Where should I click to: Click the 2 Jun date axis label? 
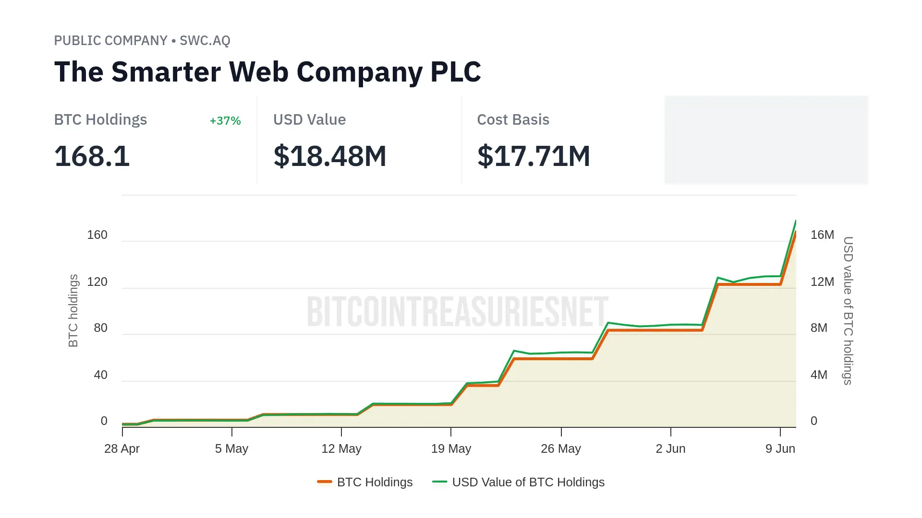pos(670,449)
